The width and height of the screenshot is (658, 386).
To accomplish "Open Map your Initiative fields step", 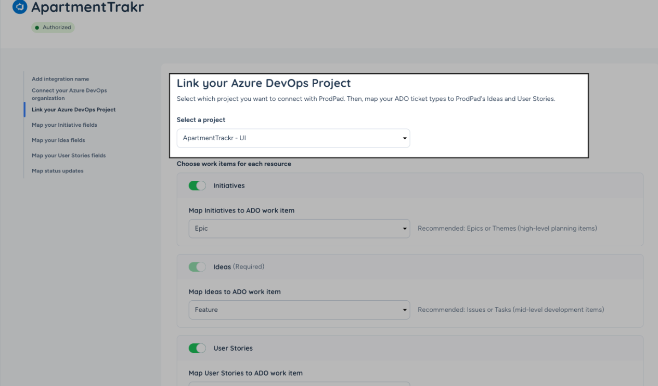I will point(64,125).
